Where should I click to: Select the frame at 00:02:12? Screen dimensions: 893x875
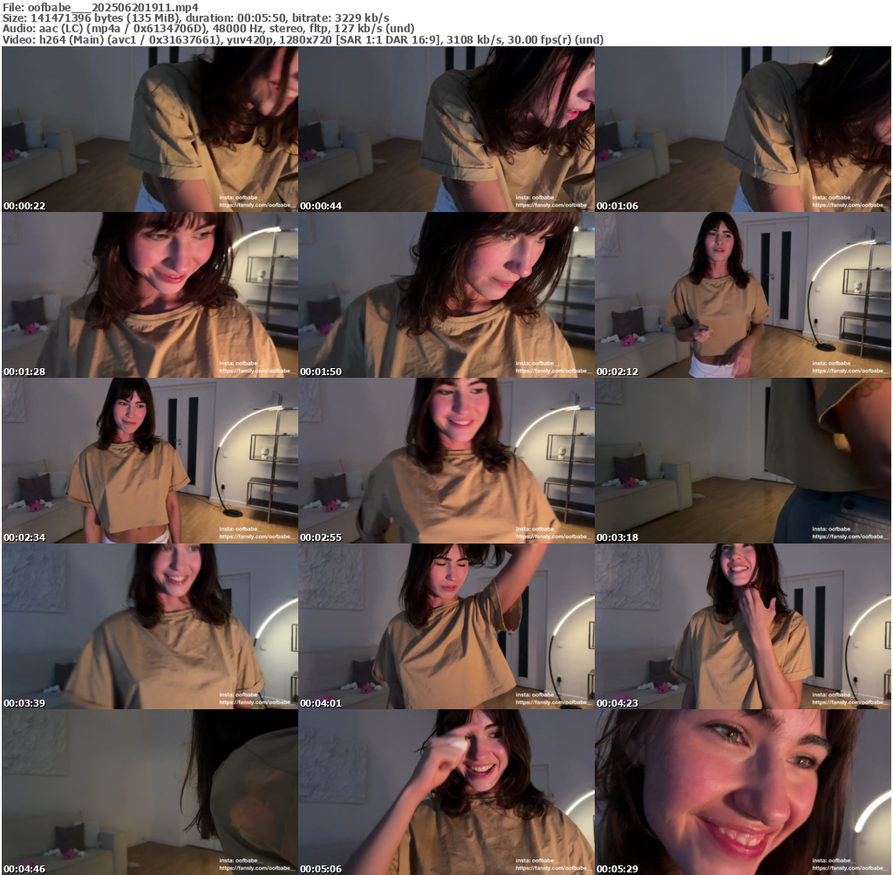(x=743, y=295)
